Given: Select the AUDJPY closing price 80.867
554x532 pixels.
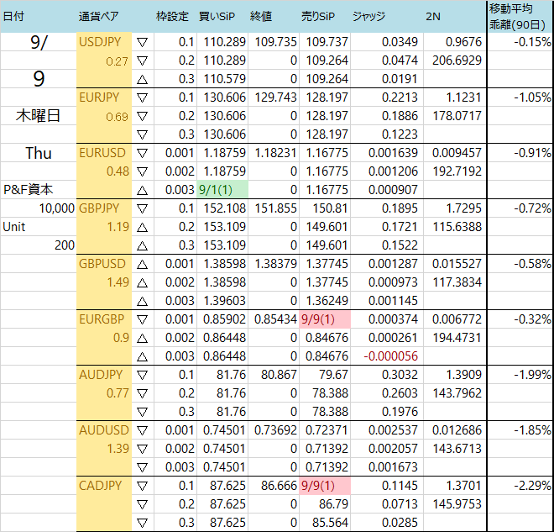Looking at the screenshot, I should coord(279,375).
